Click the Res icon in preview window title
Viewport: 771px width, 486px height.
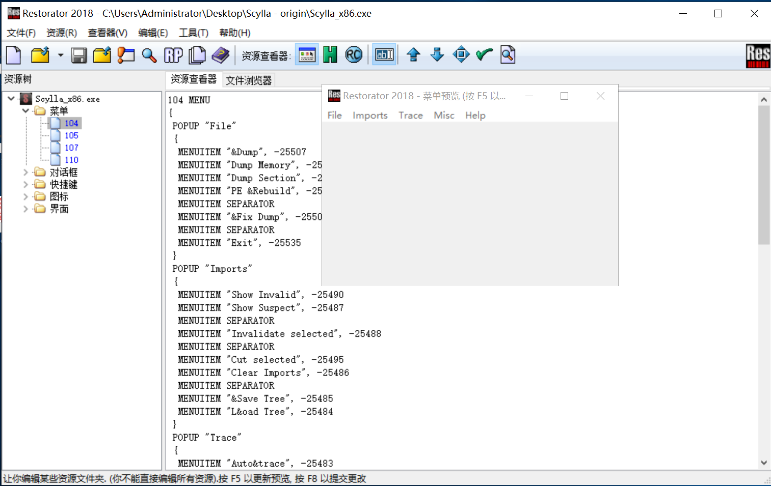coord(334,95)
